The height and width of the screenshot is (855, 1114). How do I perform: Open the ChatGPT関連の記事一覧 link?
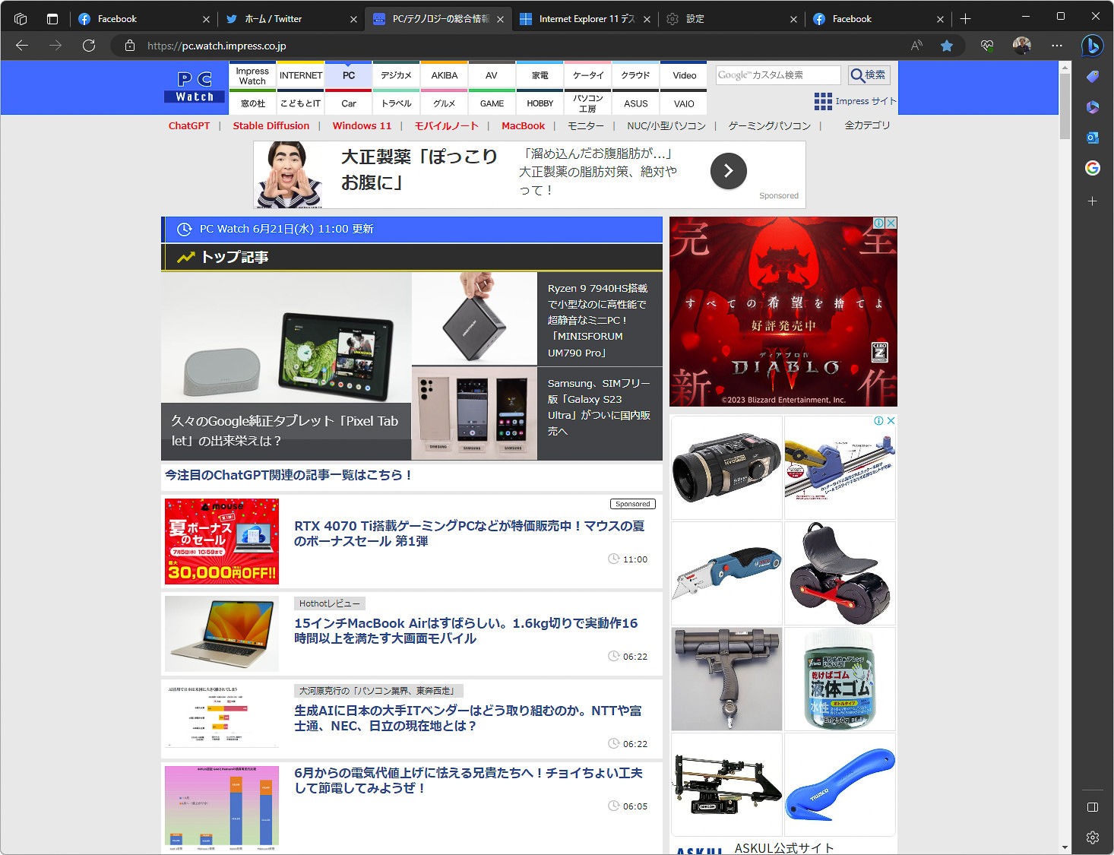click(x=288, y=475)
